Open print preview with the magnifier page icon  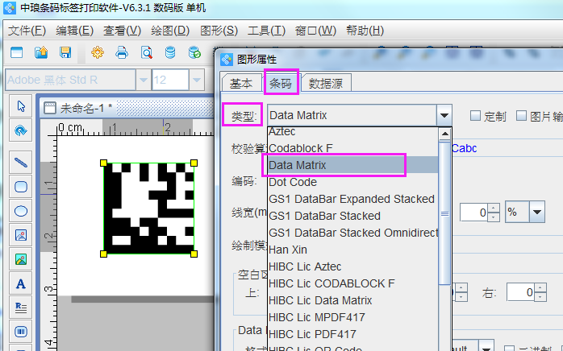146,52
